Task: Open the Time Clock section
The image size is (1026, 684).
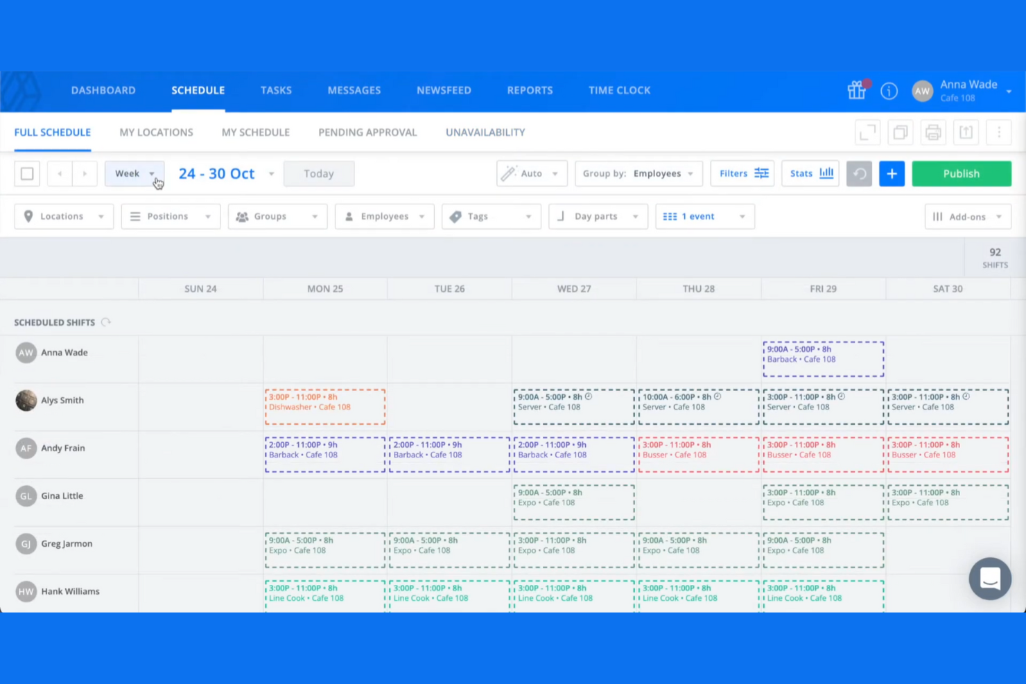Action: (x=619, y=90)
